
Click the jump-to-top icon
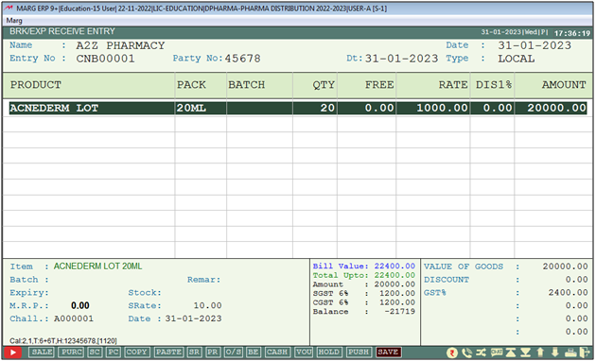(511, 352)
